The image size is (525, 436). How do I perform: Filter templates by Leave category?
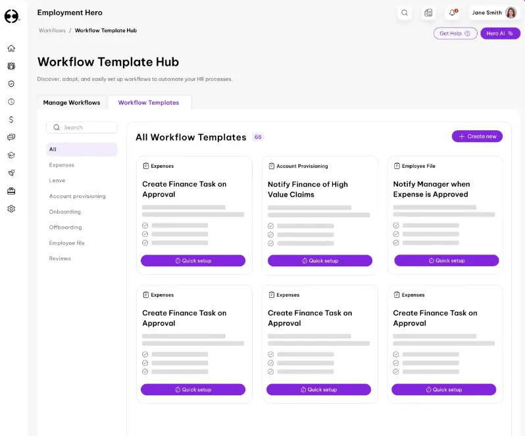pos(57,180)
